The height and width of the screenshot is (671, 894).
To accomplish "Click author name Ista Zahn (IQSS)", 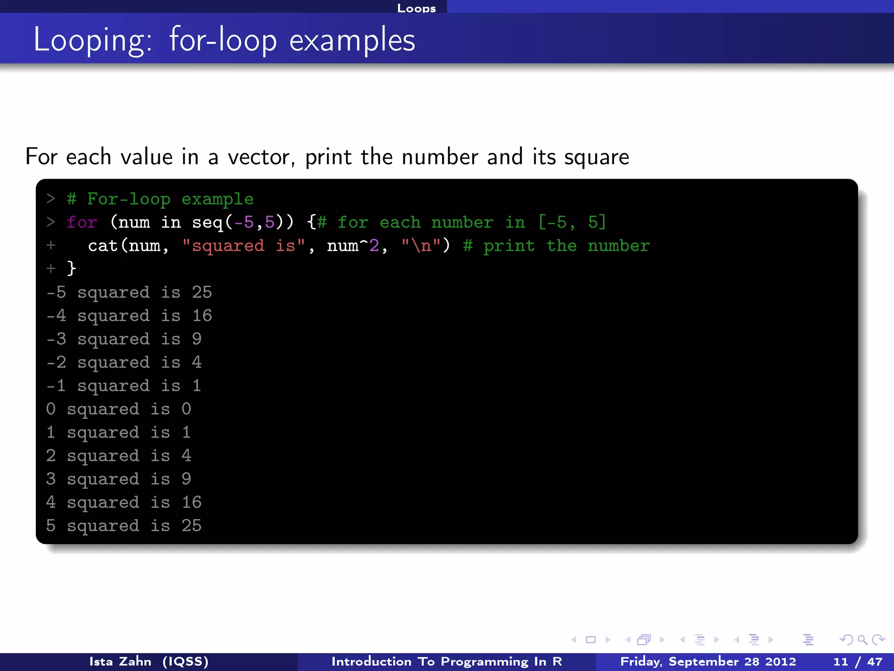I will coord(149,661).
